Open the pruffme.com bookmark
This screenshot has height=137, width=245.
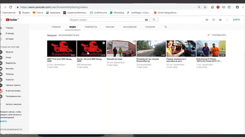pos(98,13)
